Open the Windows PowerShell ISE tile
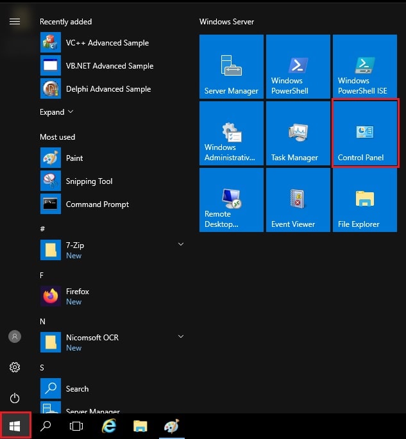This screenshot has height=439, width=406. pos(364,67)
